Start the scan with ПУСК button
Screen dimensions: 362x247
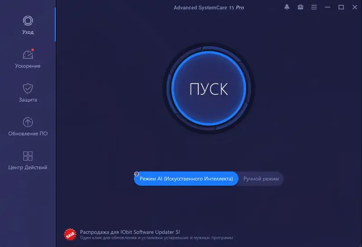coord(209,88)
